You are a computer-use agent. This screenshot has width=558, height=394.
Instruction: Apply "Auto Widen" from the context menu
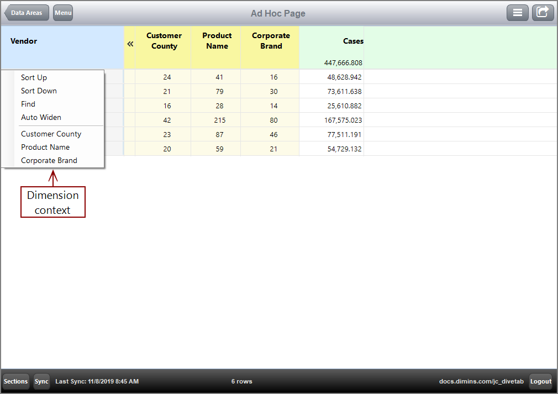40,117
